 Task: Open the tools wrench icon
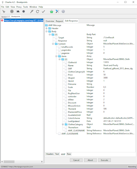pos(57,11)
